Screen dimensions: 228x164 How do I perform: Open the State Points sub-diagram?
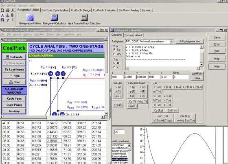coord(14,105)
